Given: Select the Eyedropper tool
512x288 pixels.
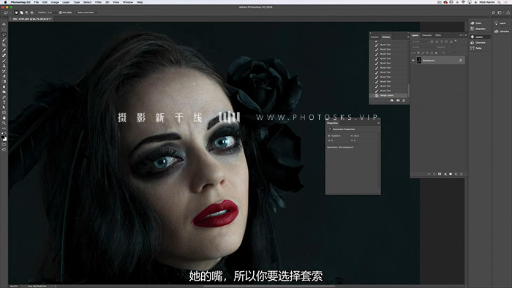Looking at the screenshot, I should pyautogui.click(x=4, y=50).
